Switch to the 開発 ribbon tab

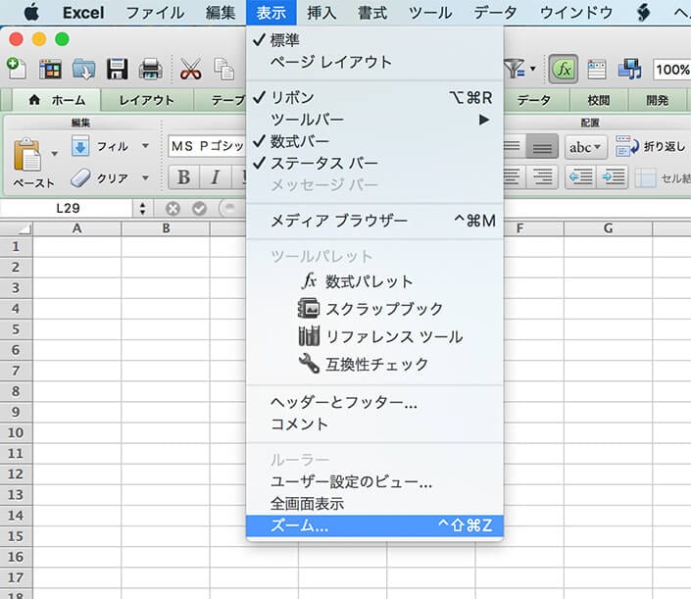click(x=657, y=101)
